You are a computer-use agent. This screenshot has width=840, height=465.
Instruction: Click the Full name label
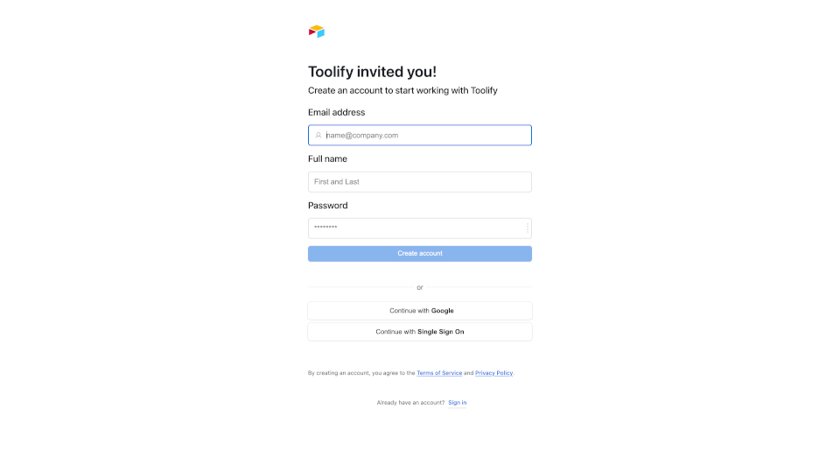pyautogui.click(x=327, y=159)
